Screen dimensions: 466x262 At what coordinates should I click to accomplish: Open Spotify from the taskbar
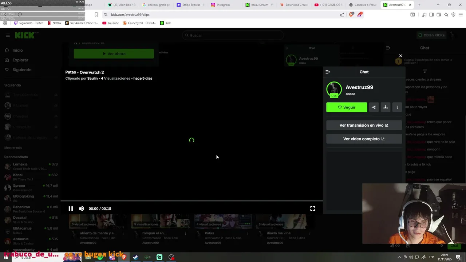pyautogui.click(x=100, y=257)
